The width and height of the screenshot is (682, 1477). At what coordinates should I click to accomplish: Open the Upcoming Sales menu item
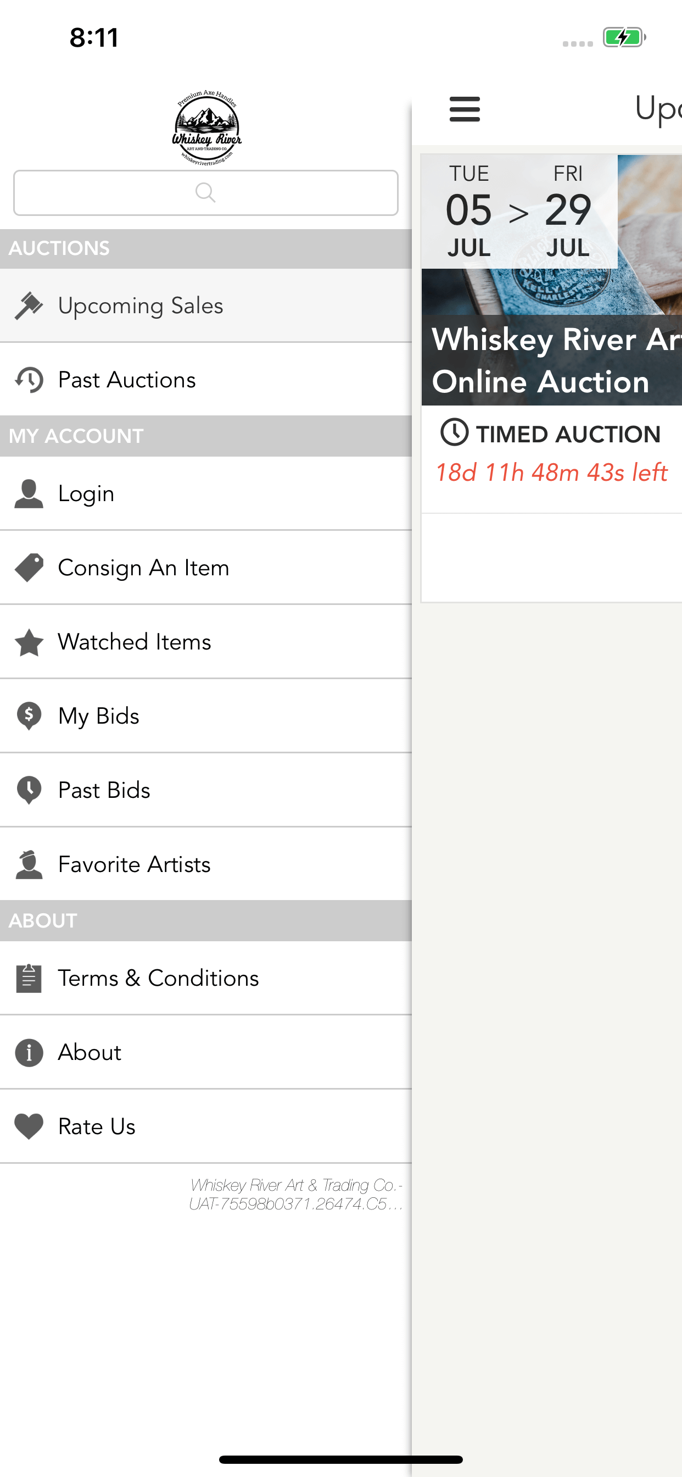206,306
